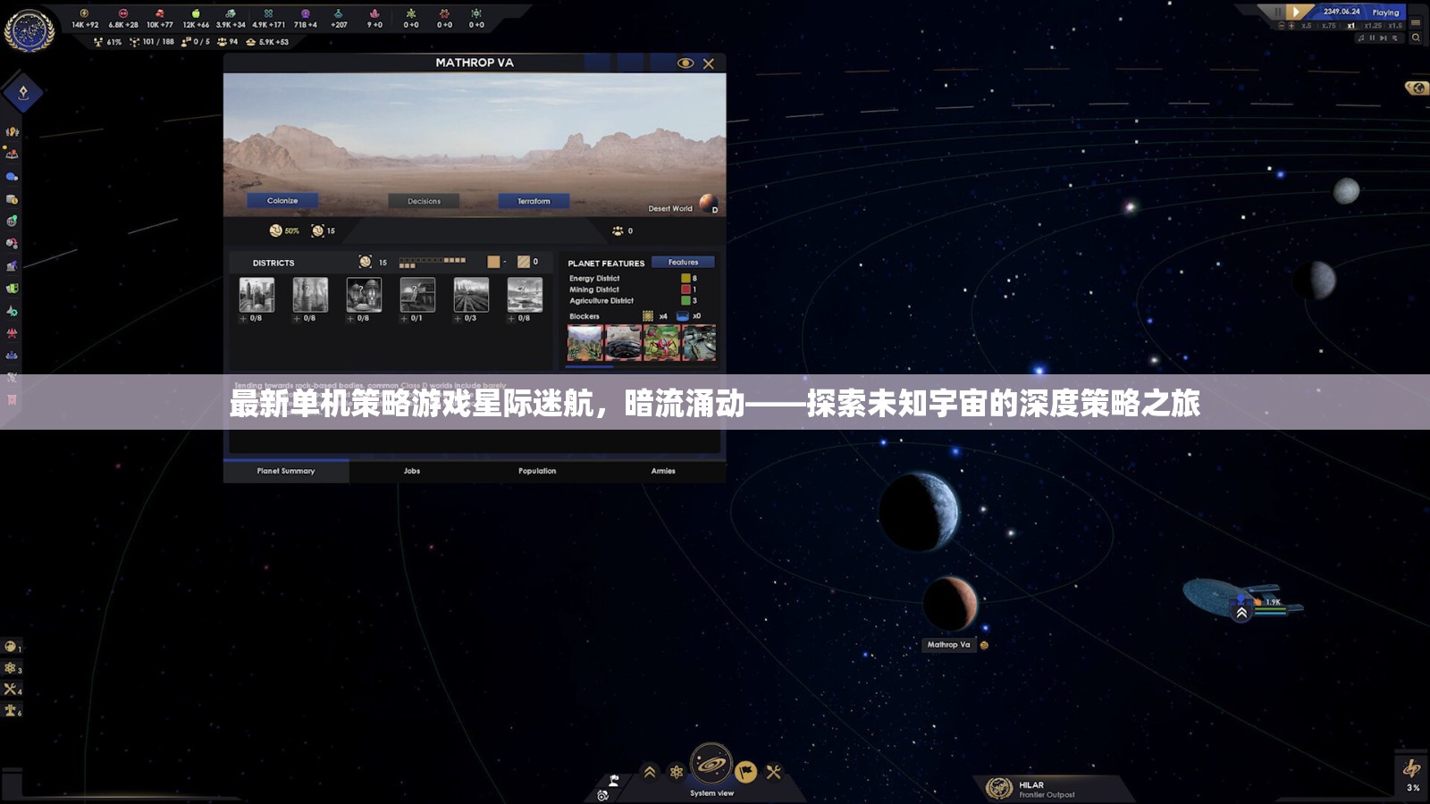Viewport: 1430px width, 804px height.
Task: Click the population icon showing 0
Action: point(618,230)
